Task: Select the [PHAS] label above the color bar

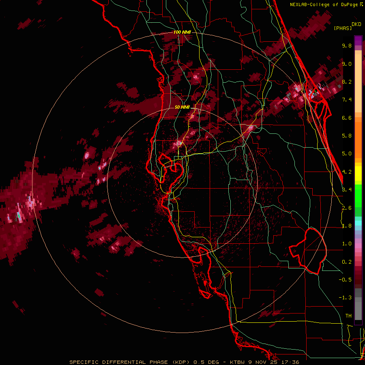Action: pyautogui.click(x=343, y=28)
